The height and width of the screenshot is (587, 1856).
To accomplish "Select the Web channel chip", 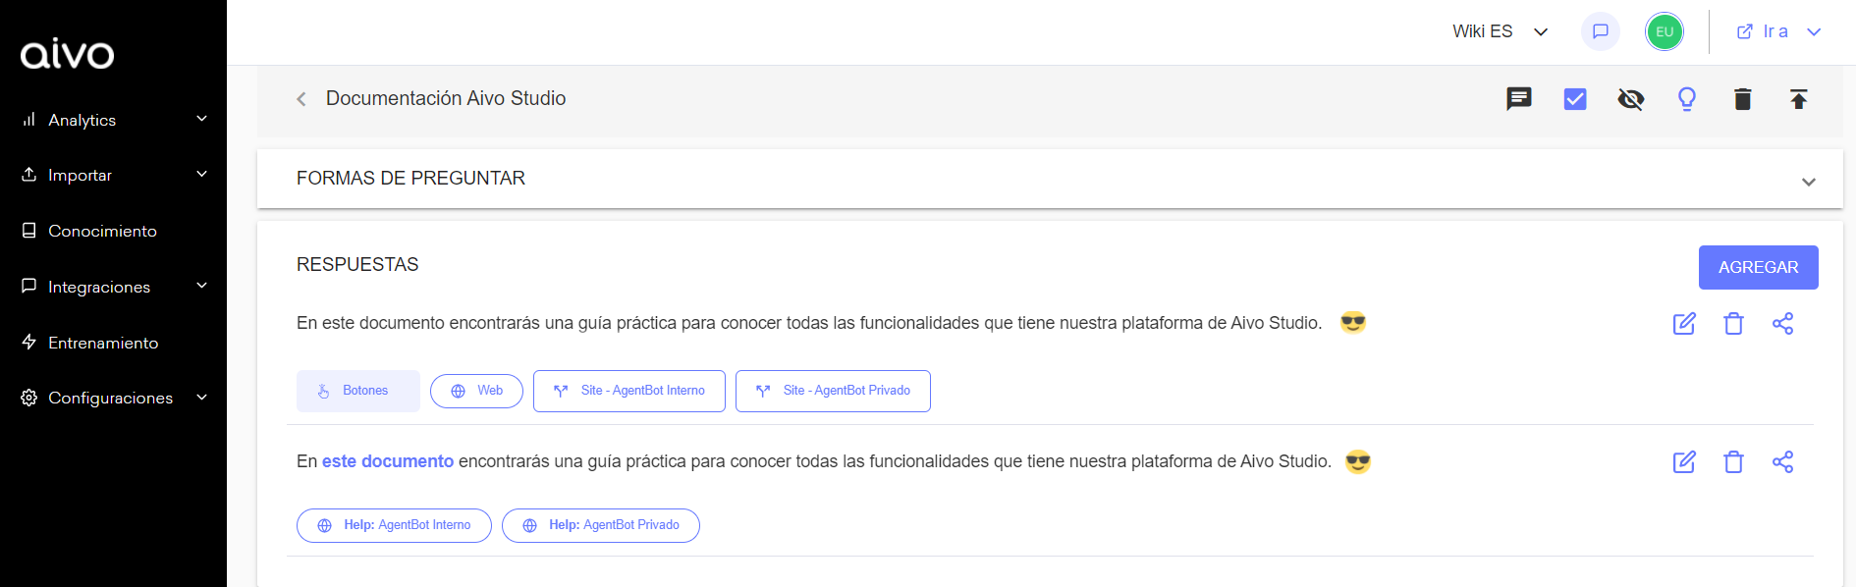I will click(476, 391).
